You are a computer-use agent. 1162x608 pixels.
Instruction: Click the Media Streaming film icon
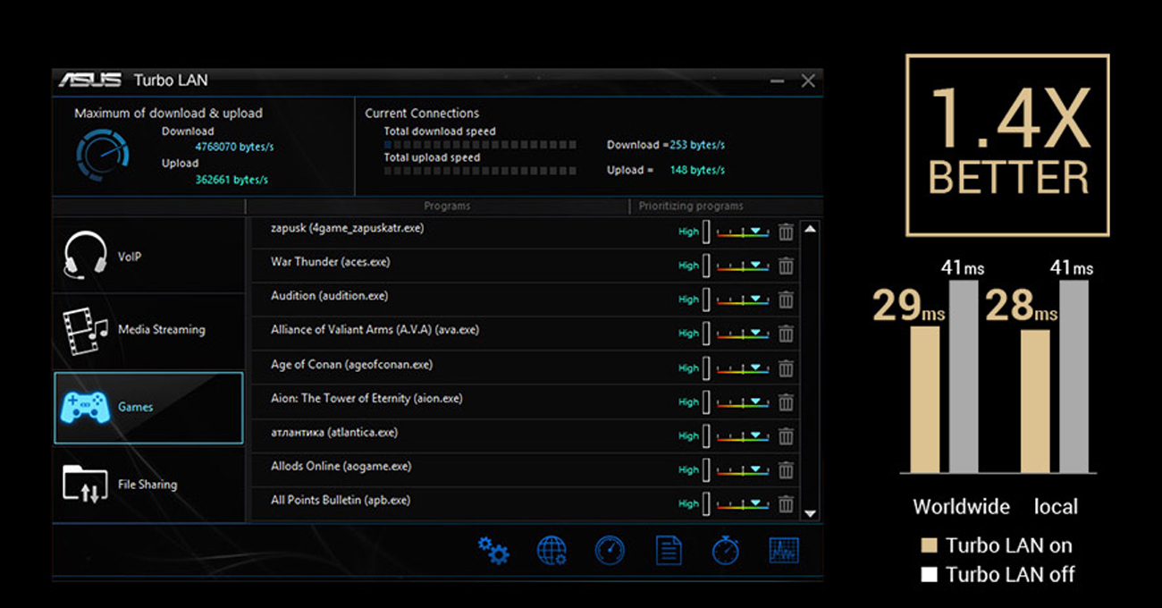coord(85,330)
